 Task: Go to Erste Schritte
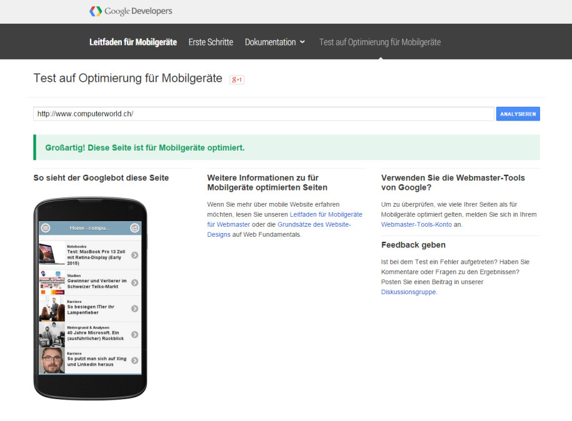[211, 42]
